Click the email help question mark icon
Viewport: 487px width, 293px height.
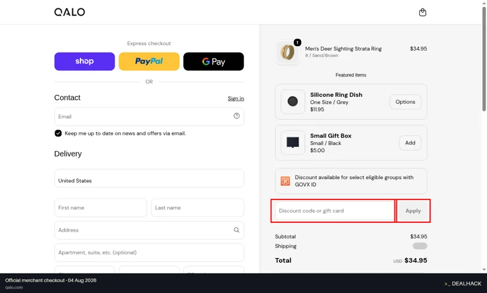(x=237, y=116)
